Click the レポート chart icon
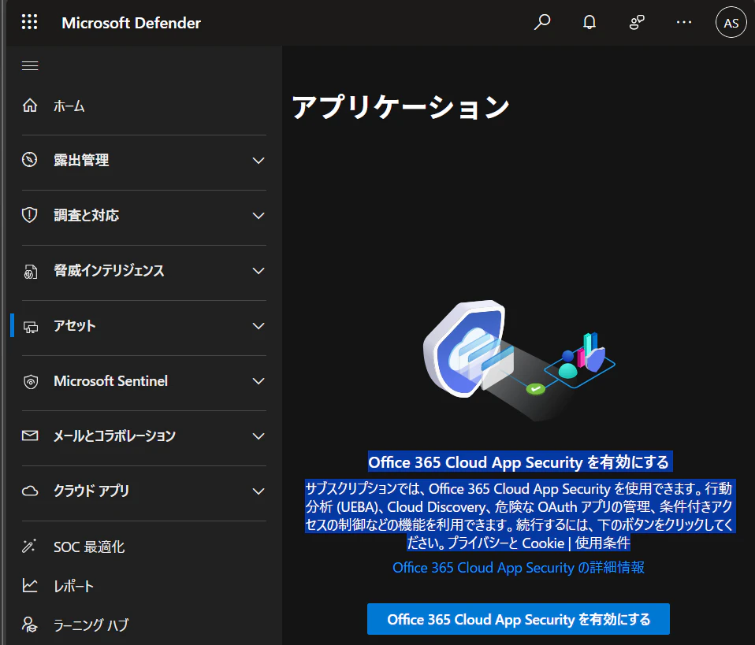This screenshot has width=755, height=645. click(30, 585)
